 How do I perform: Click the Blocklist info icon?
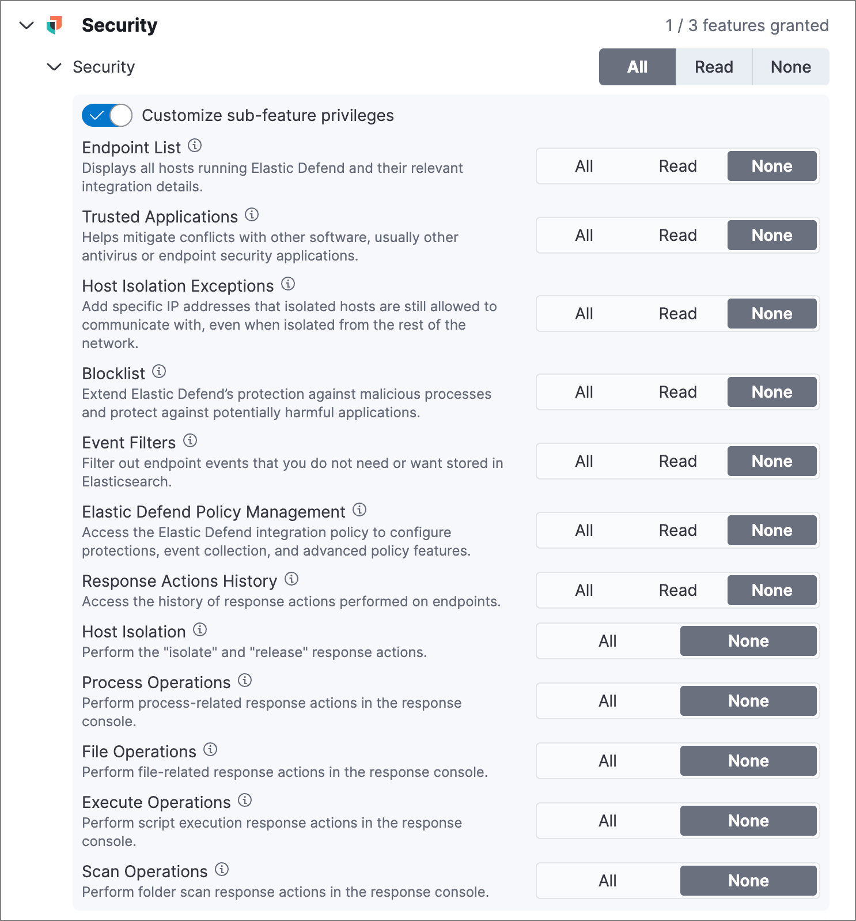click(159, 372)
